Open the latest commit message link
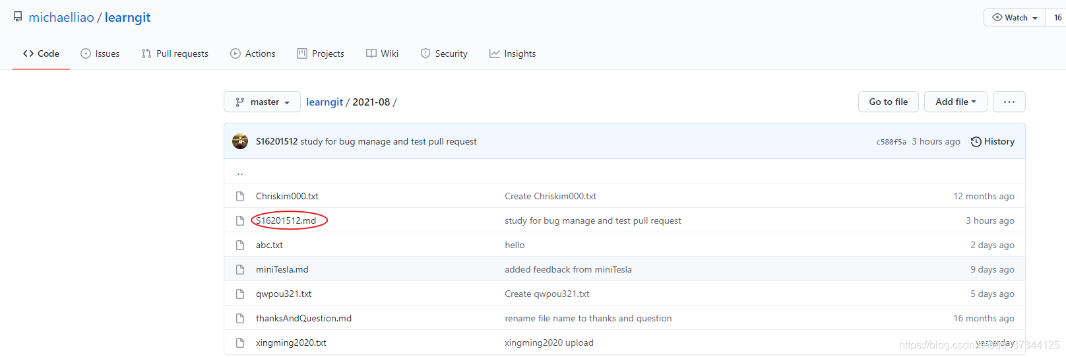 (x=389, y=141)
